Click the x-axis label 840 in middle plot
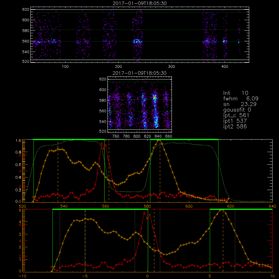The height and width of the screenshot is (279, 279). 158,136
